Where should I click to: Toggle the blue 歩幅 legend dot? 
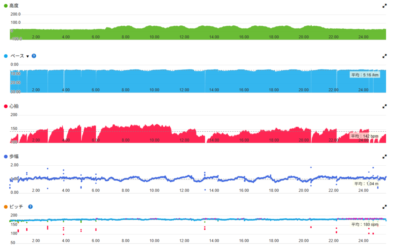click(5, 157)
